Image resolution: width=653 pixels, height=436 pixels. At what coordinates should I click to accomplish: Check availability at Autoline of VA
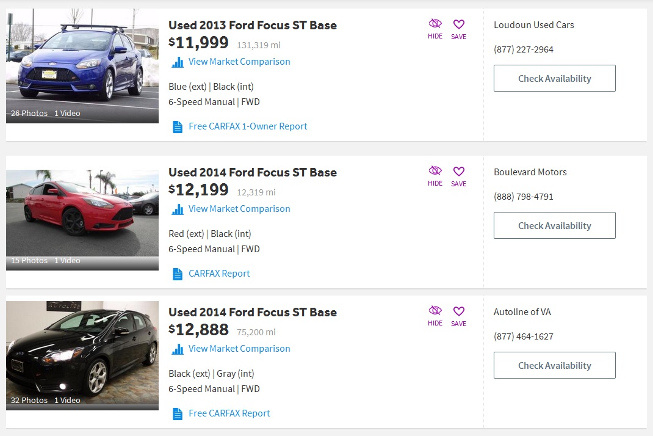tap(554, 365)
